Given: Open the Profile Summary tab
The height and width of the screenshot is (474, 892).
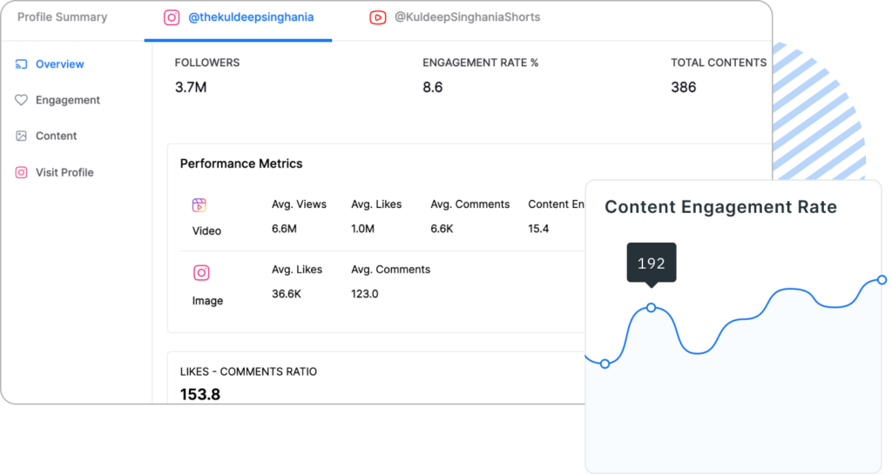Looking at the screenshot, I should (62, 17).
